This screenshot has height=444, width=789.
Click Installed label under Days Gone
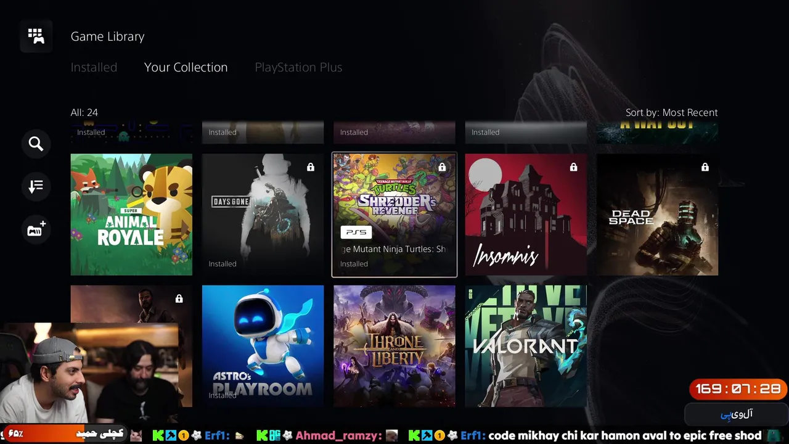tap(222, 264)
